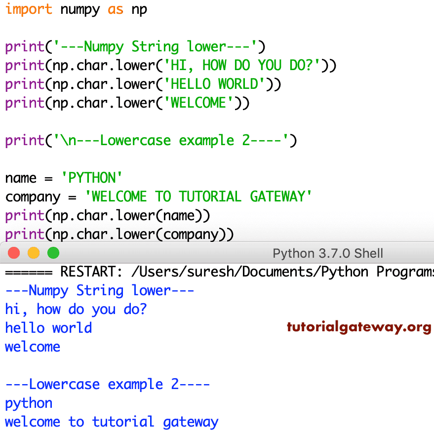The width and height of the screenshot is (434, 432).
Task: Click the 'welcome to tutorial gateway' output line
Action: pos(111,422)
